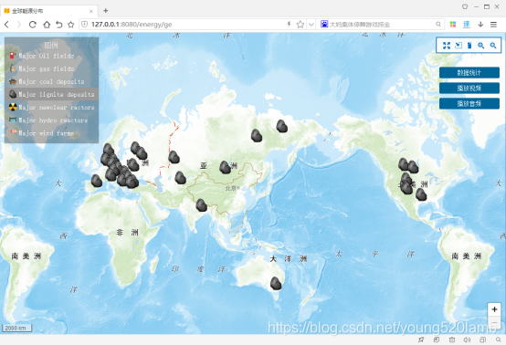Click into the browser search box
506x345 pixels.
tap(381, 25)
